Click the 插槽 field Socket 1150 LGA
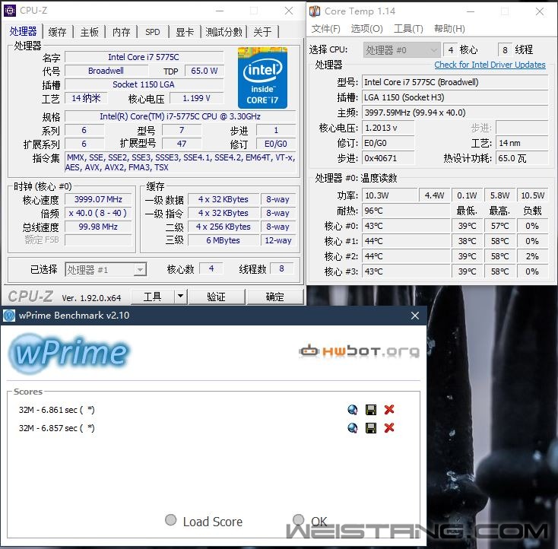558x549 pixels. click(144, 84)
